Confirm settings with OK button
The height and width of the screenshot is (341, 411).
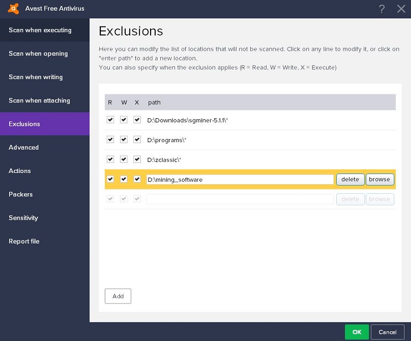coord(357,332)
